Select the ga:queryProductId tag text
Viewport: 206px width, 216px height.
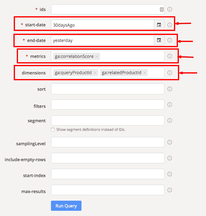[73, 73]
